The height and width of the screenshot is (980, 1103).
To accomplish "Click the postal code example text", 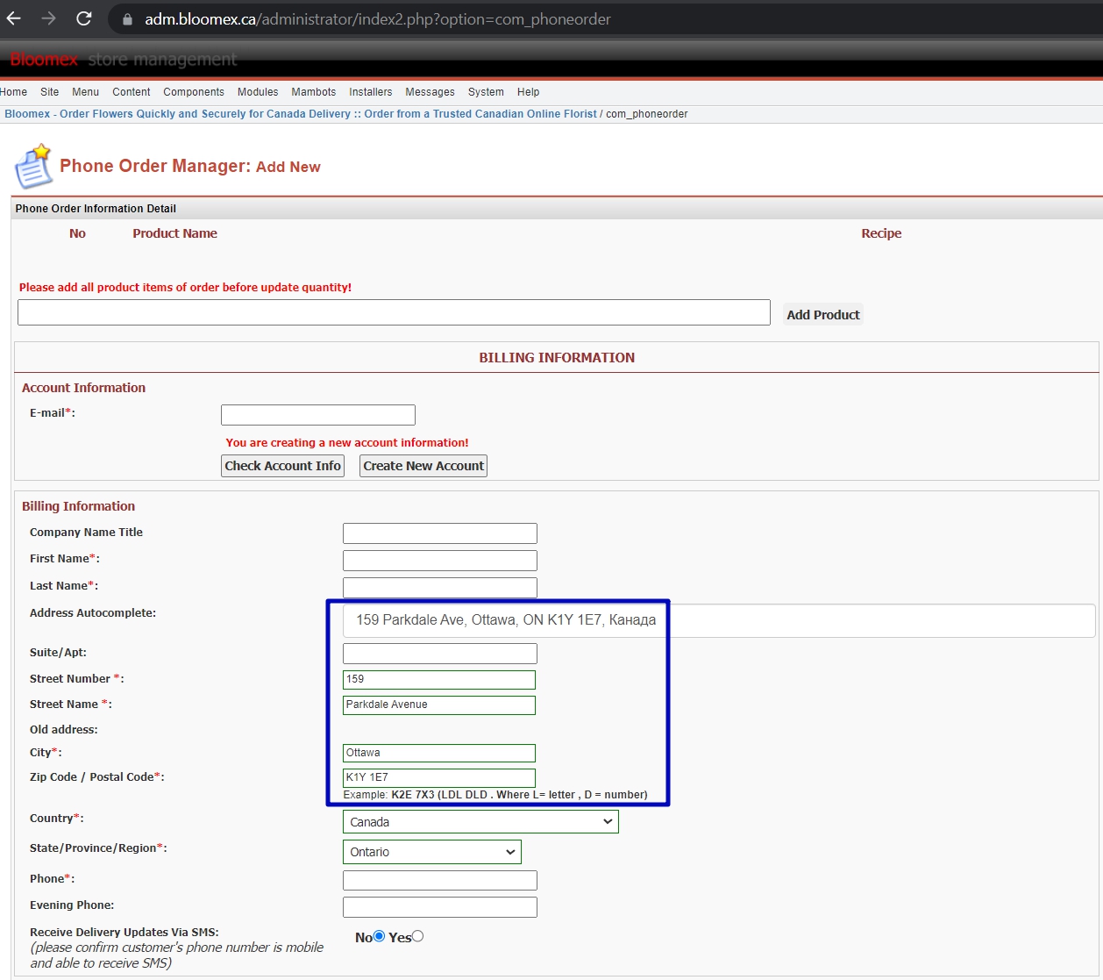I will click(495, 795).
